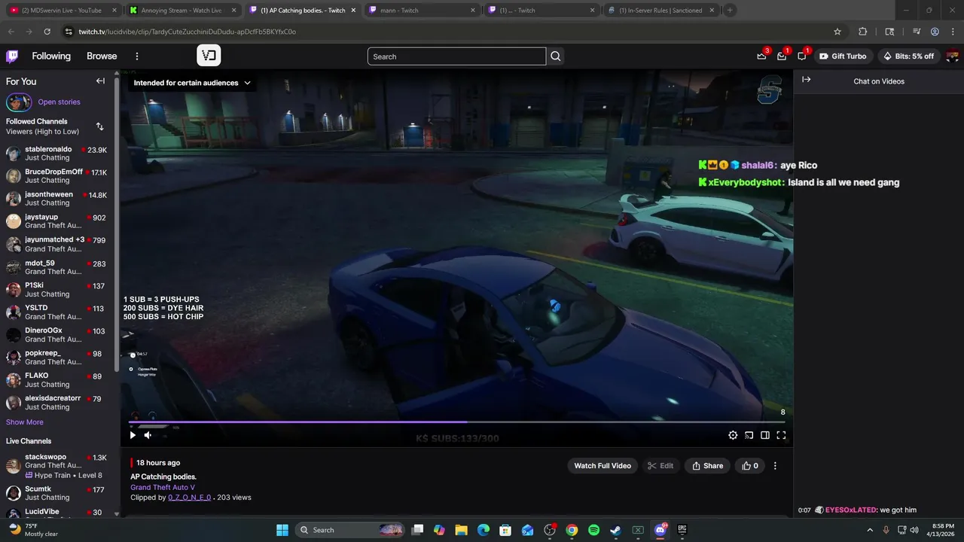Seek on the clip progress bar
Screen dimensions: 964x542
tap(456, 422)
